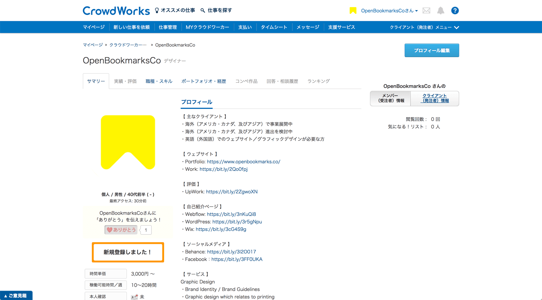This screenshot has width=542, height=300.
Task: Expand クライアント（発注者）メニュー dropdown
Action: point(424,27)
